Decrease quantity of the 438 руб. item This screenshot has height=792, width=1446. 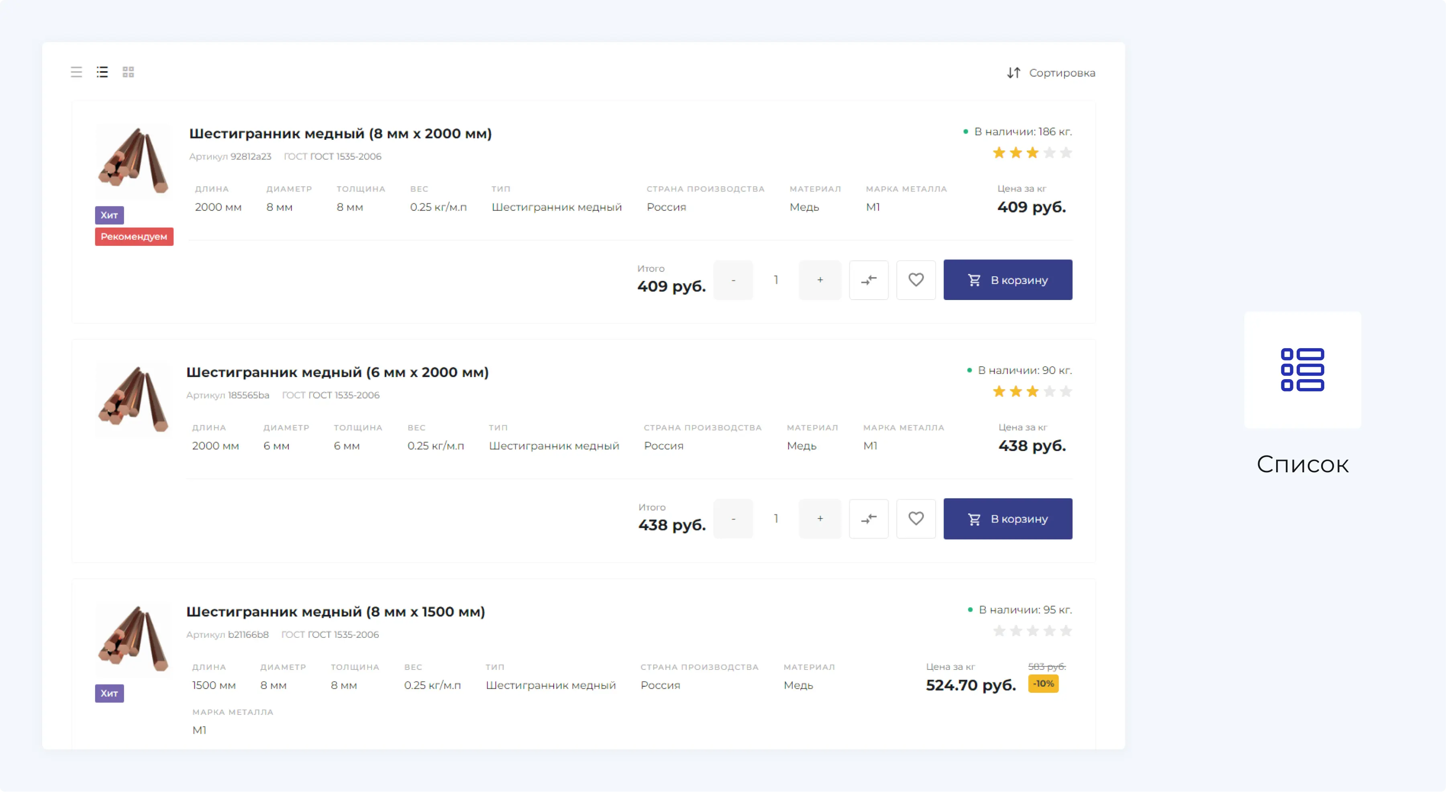[x=733, y=518]
